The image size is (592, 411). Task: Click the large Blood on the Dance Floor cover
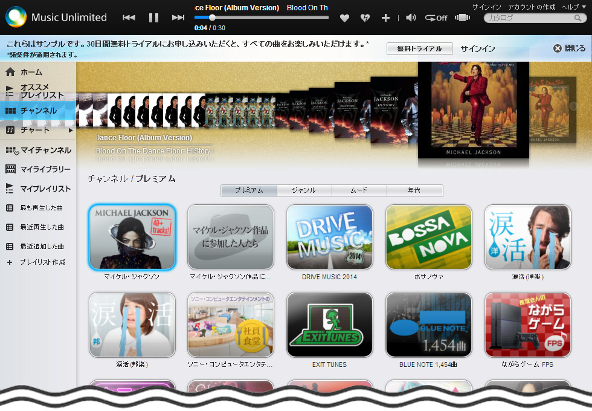(x=474, y=110)
